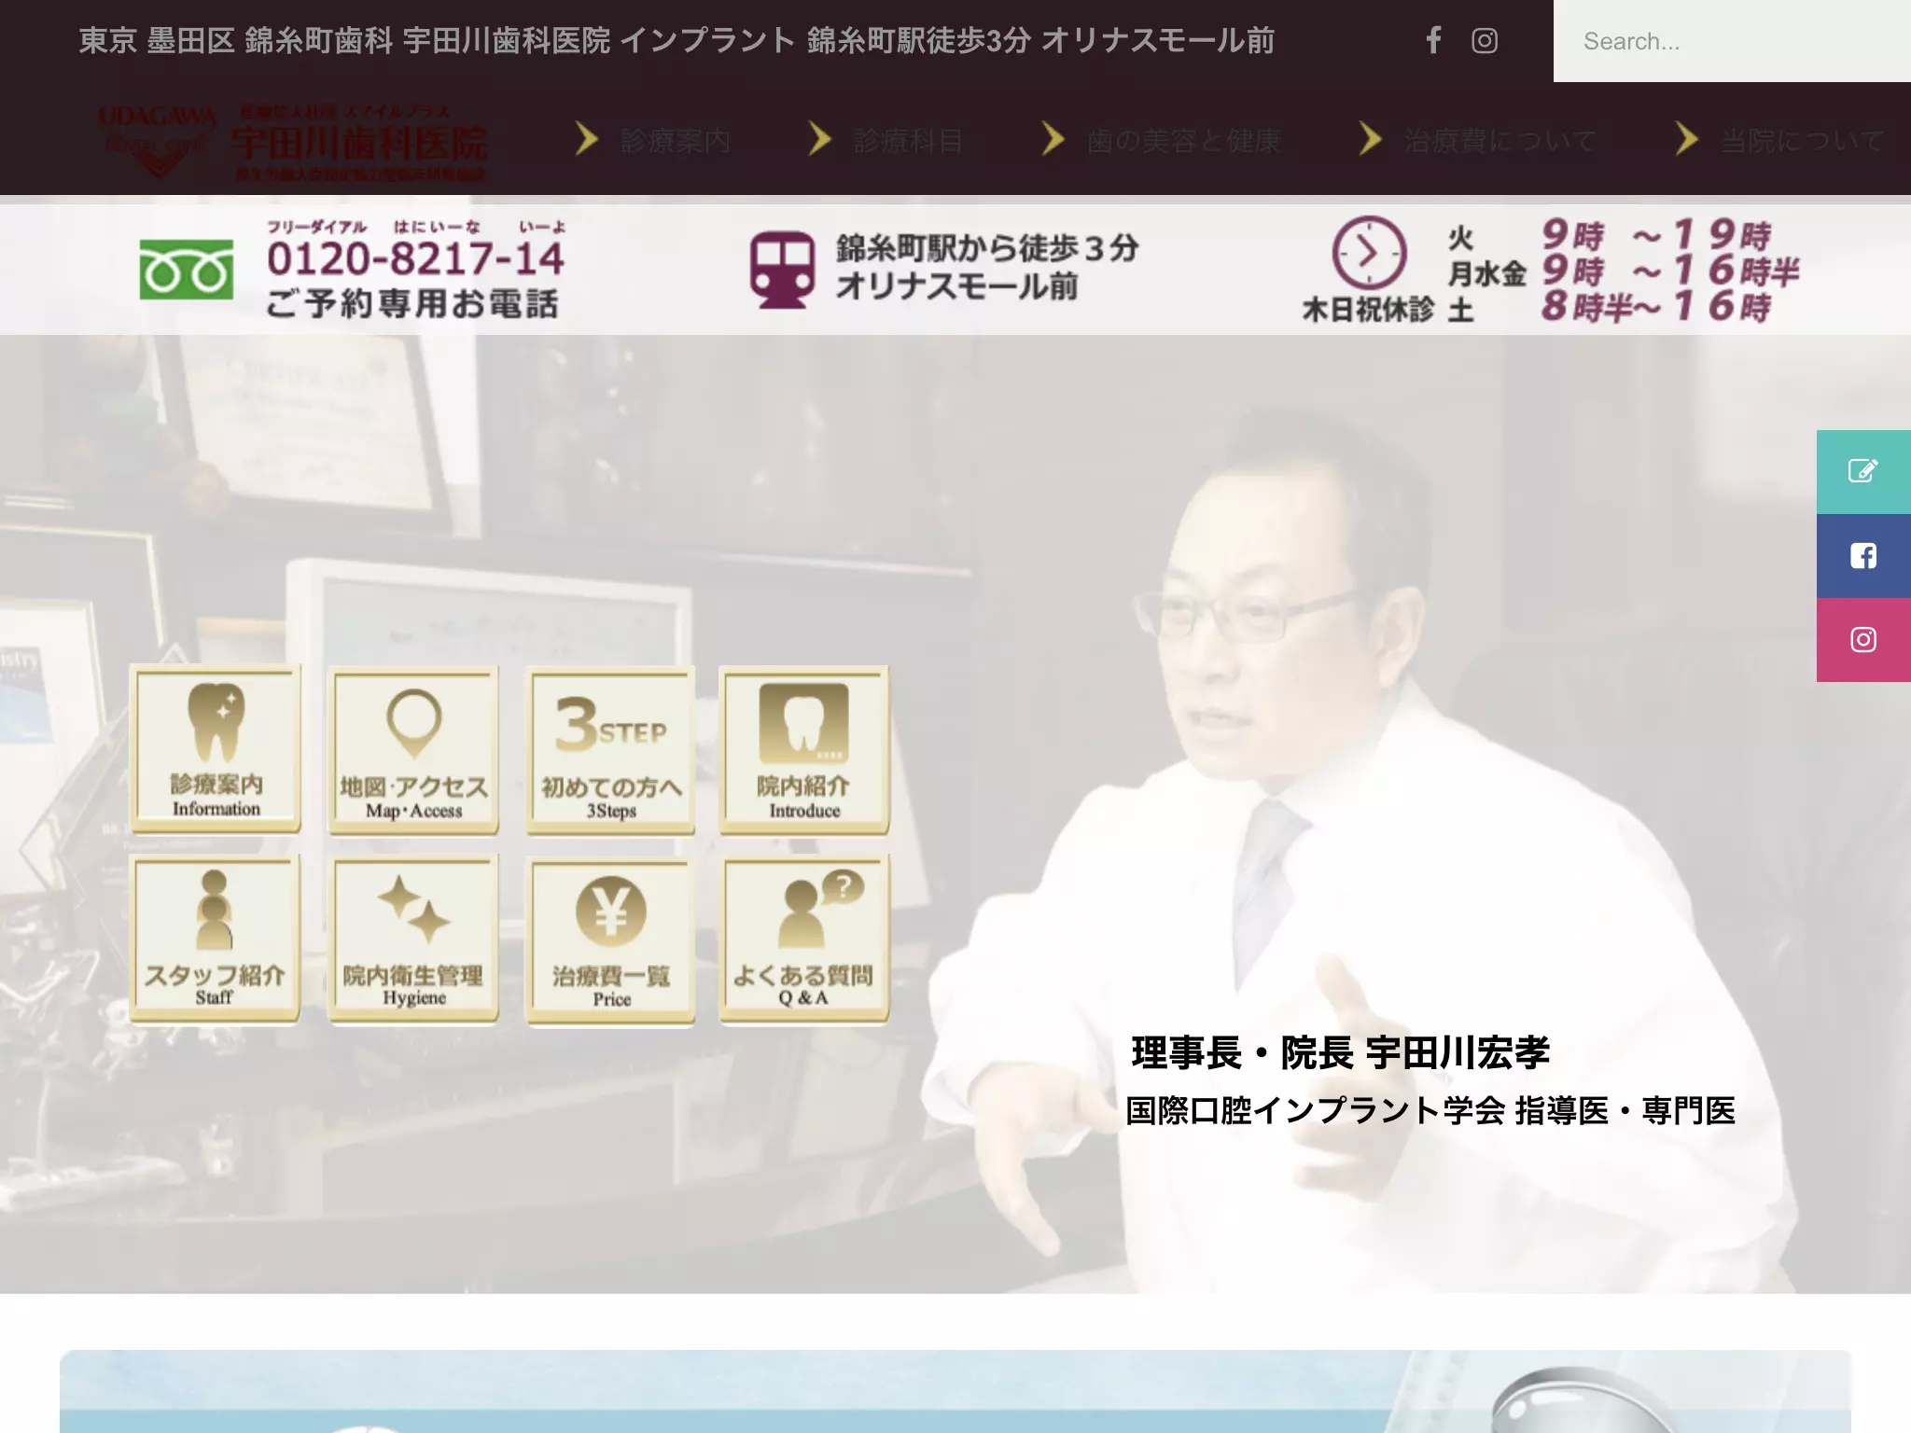The height and width of the screenshot is (1433, 1911).
Task: Open the 地図・アクセス Map Access tile
Action: point(413,750)
